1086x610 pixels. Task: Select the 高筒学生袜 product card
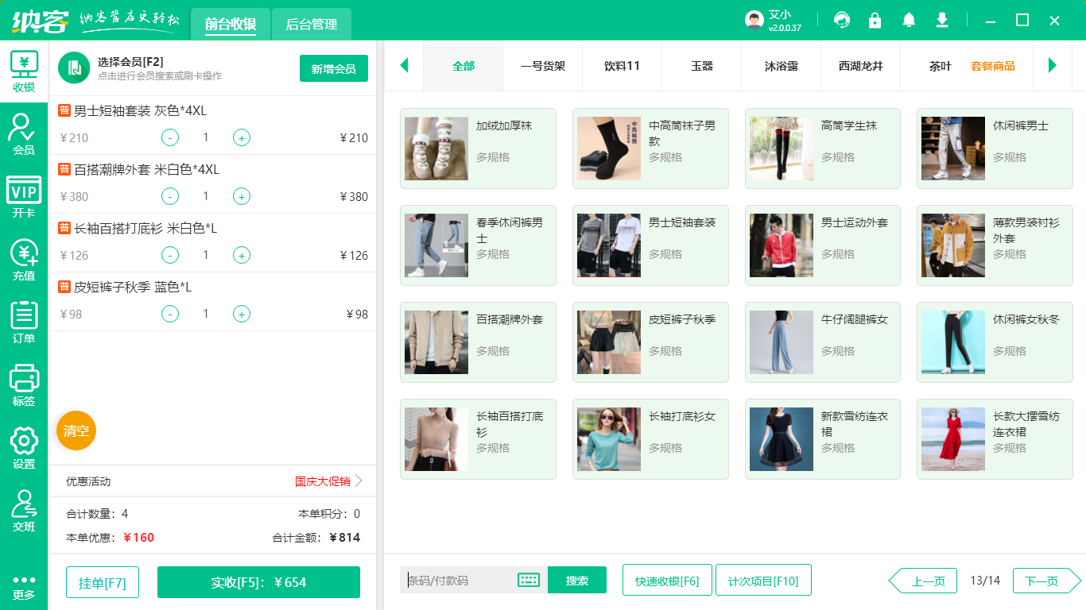point(823,149)
